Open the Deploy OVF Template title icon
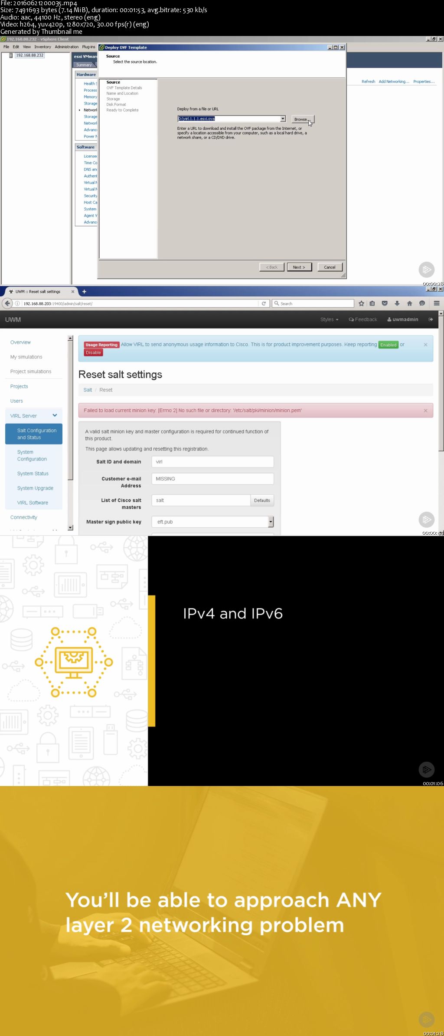444x1036 pixels. pos(102,47)
